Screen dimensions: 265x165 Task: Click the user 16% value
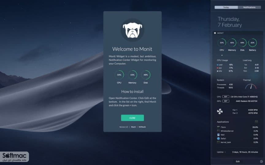pos(231,65)
